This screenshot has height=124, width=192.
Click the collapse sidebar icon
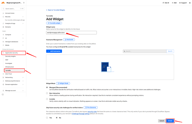point(3,94)
